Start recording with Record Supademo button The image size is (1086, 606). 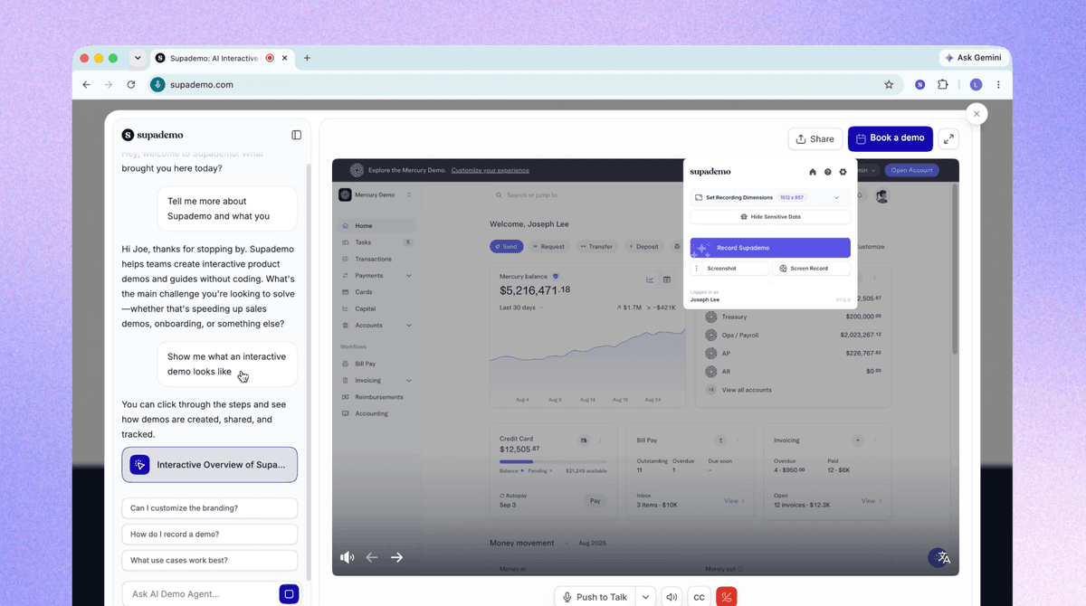[x=770, y=248]
